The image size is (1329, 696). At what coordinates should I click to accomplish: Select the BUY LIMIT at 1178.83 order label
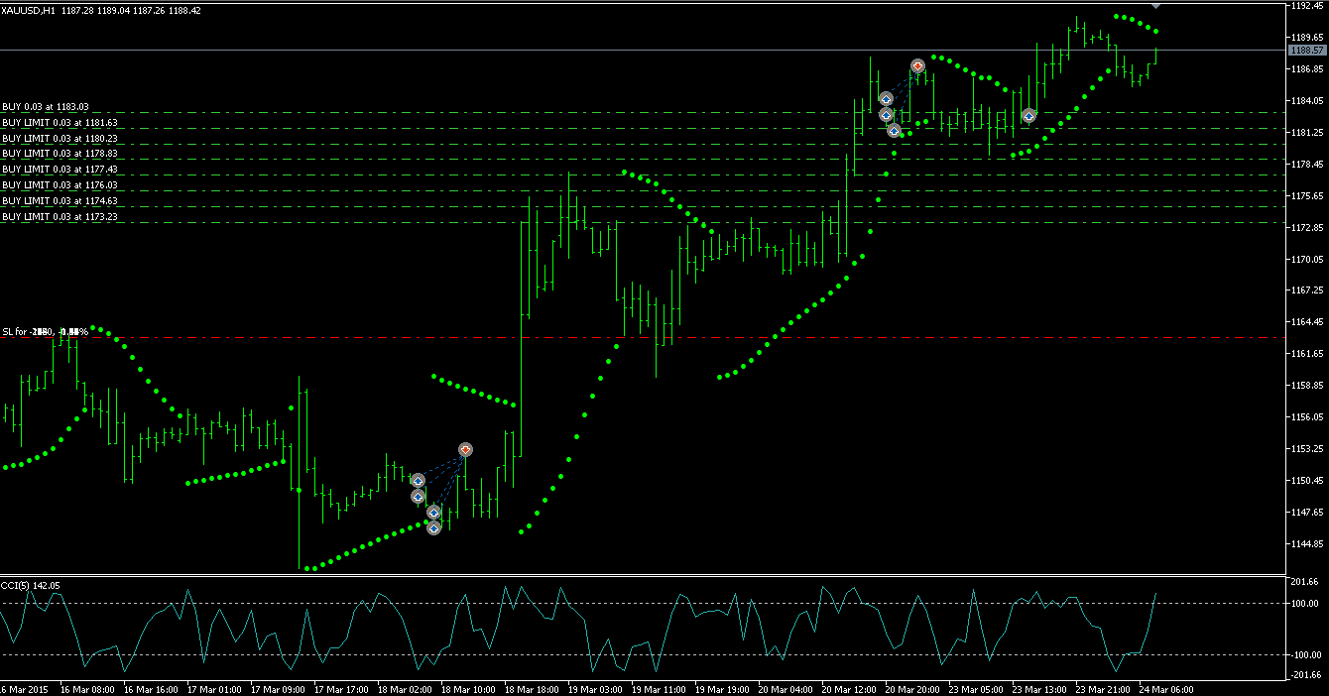point(60,154)
